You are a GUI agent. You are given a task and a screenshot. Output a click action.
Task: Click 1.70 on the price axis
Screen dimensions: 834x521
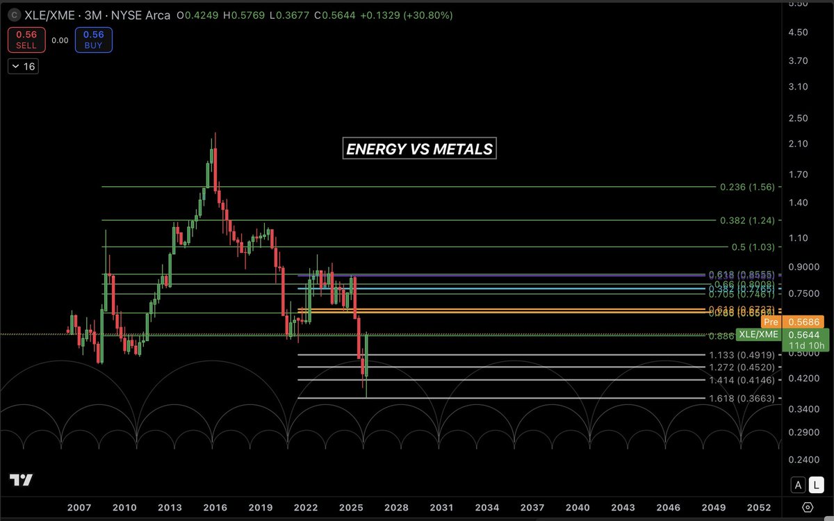[x=798, y=175]
